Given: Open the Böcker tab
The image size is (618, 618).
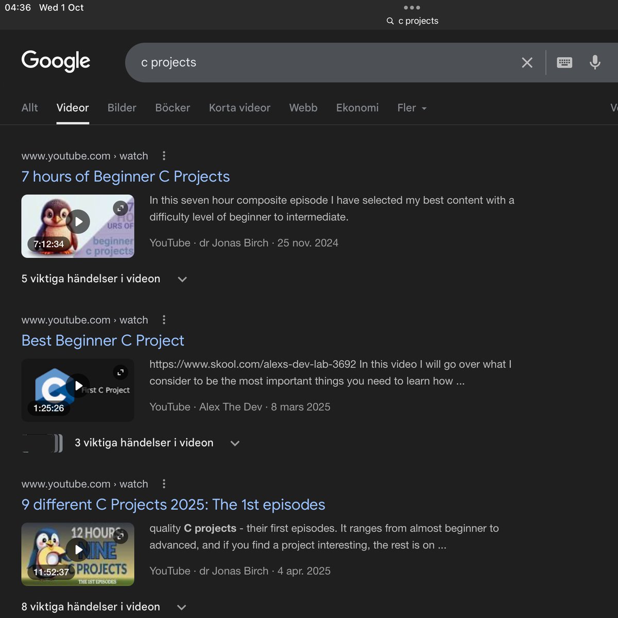Looking at the screenshot, I should point(173,108).
